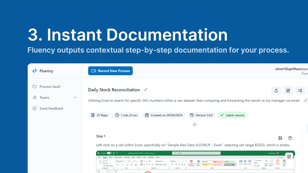Image resolution: width=308 pixels, height=173 pixels.
Task: Edit the Daily Stock Reconciliation title
Action: coord(146,90)
